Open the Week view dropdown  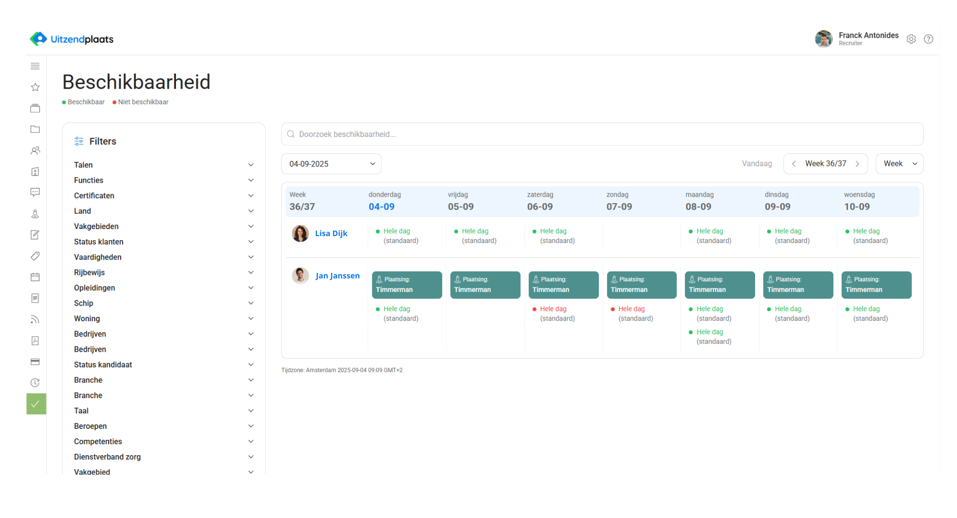899,164
